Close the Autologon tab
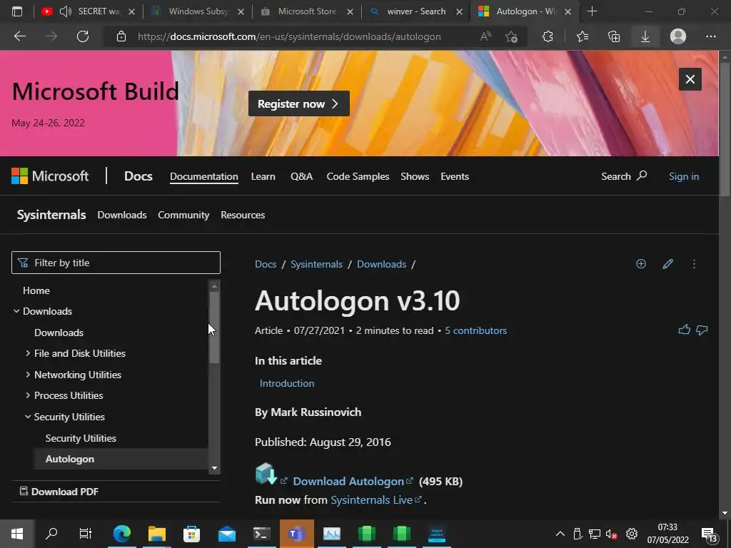Screen dimensions: 731x548 pyautogui.click(x=568, y=11)
